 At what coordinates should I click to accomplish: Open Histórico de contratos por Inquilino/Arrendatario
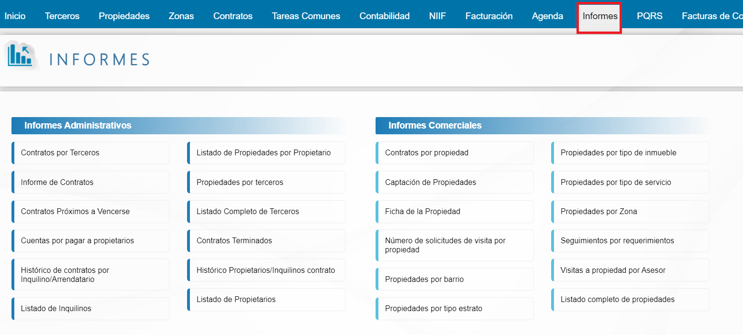(x=90, y=275)
